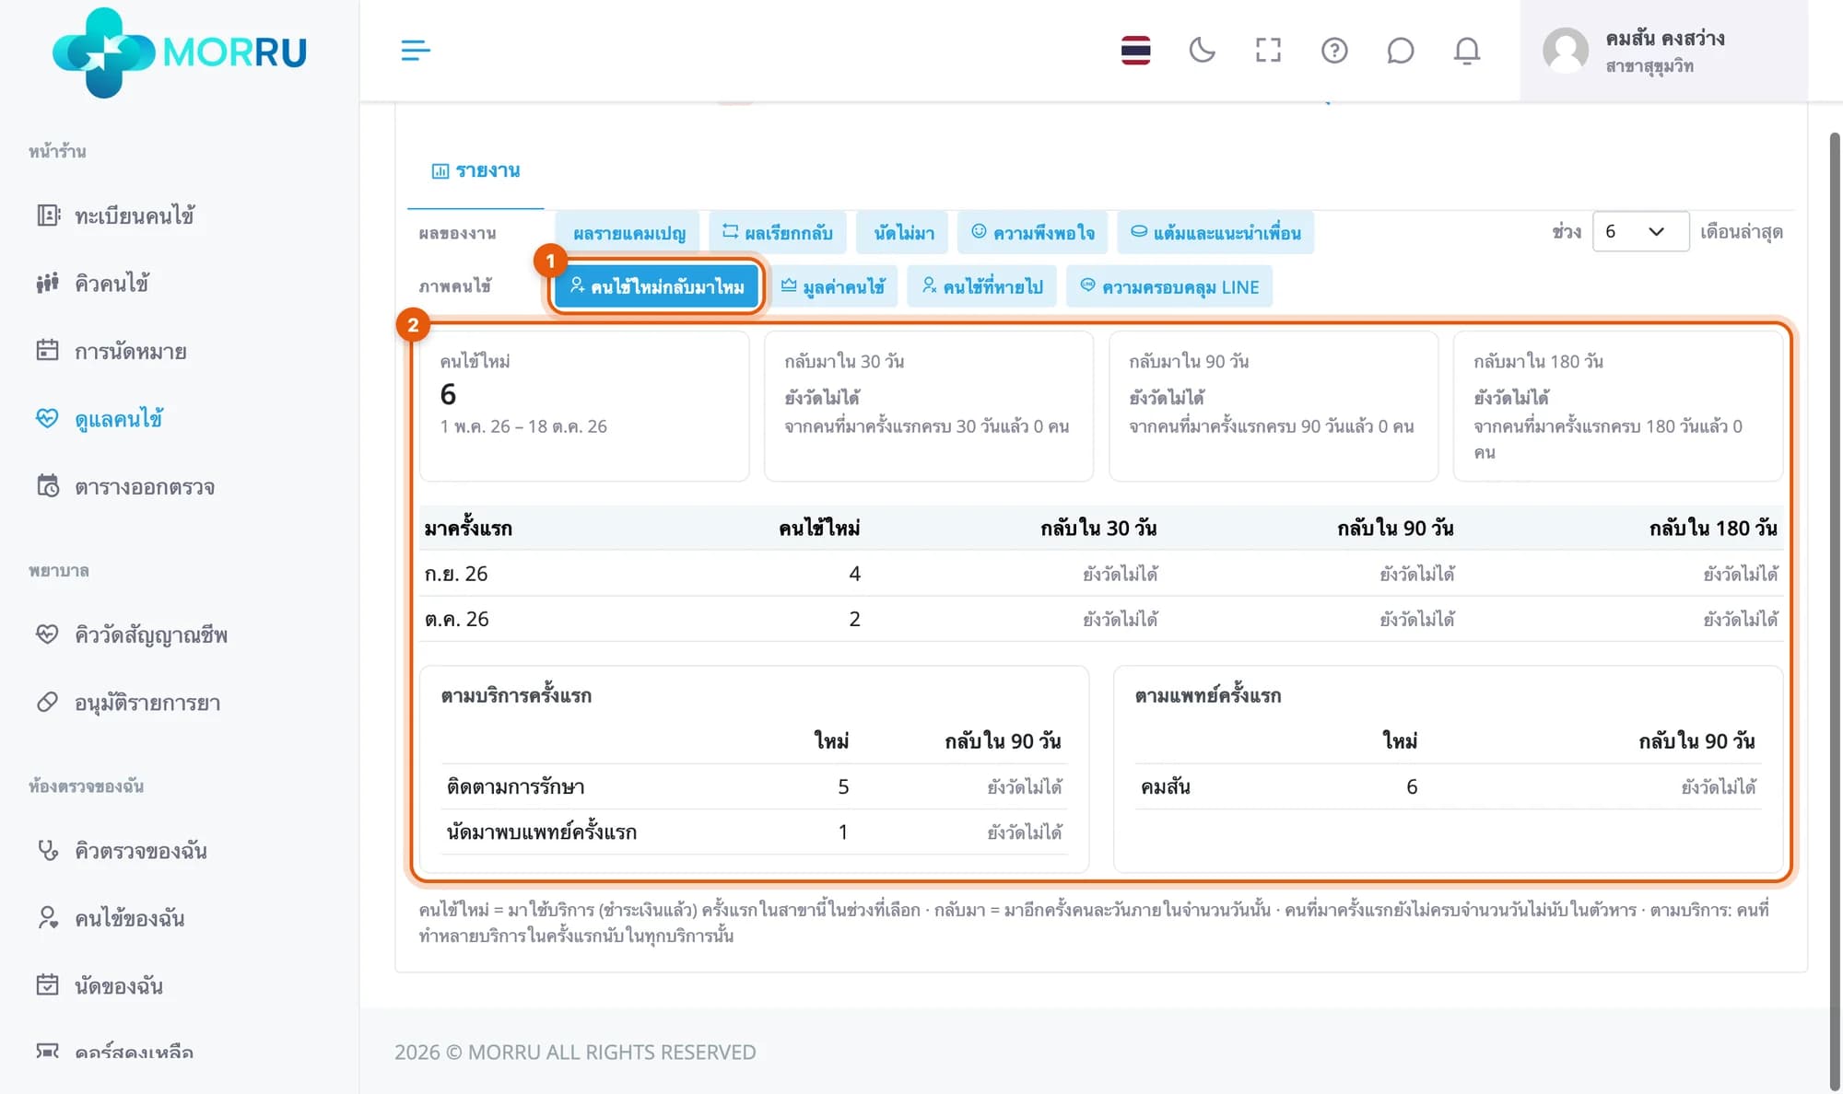Enter fullscreen mode icon
1843x1094 pixels.
coord(1268,51)
